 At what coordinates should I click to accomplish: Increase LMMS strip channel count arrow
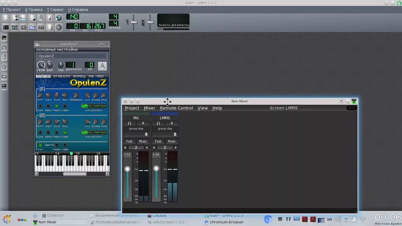pos(176,148)
